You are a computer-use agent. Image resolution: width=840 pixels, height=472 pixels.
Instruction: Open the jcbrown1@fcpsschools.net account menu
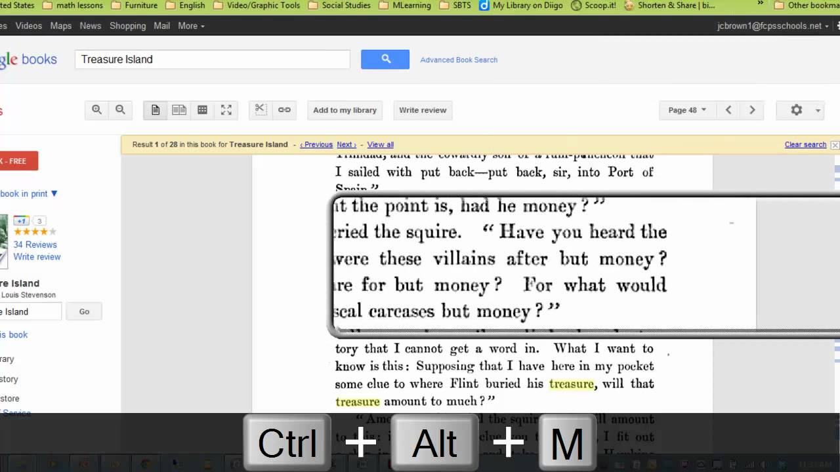point(773,26)
